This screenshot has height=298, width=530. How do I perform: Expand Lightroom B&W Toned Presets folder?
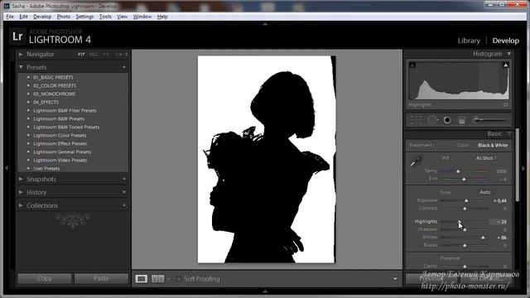[28, 127]
